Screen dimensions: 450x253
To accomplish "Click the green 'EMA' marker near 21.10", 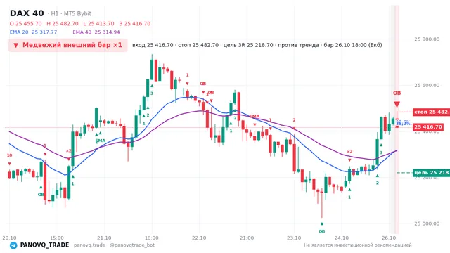I will (x=101, y=141).
